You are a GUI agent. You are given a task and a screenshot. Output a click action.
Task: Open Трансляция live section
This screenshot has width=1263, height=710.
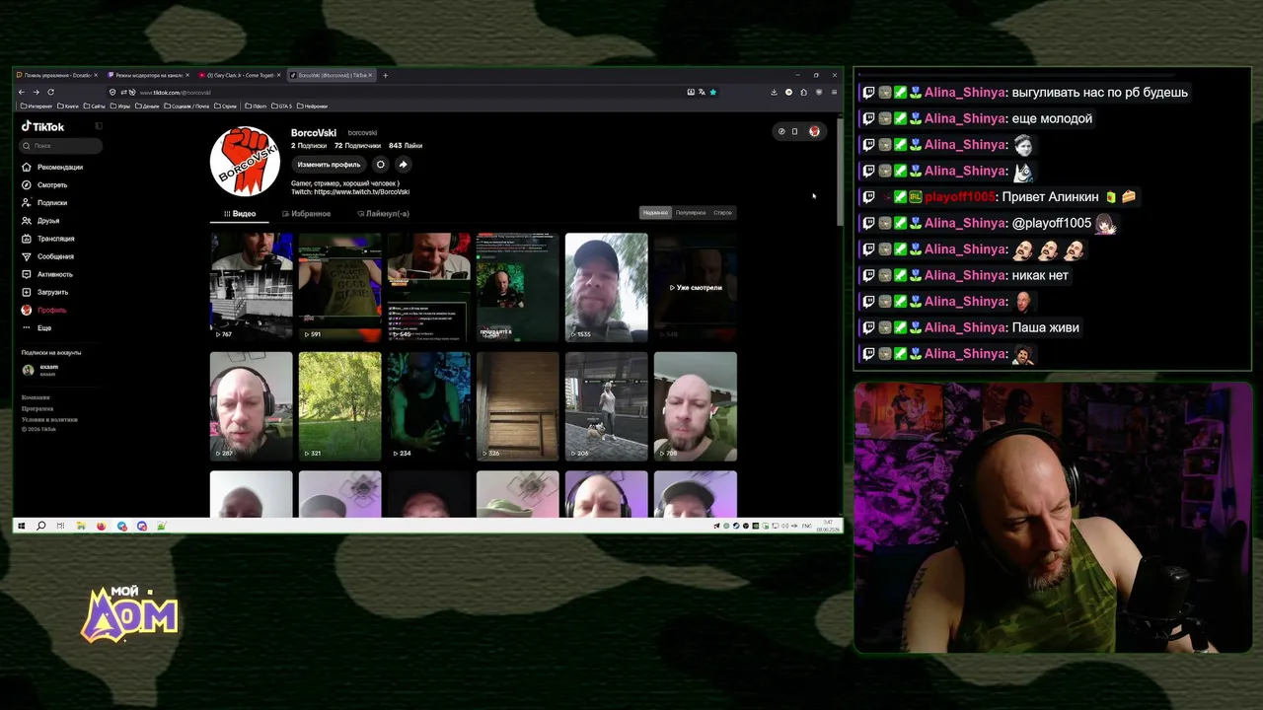pos(48,239)
